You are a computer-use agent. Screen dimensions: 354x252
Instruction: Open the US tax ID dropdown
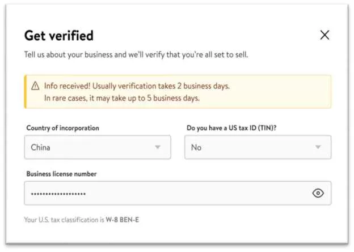point(258,147)
